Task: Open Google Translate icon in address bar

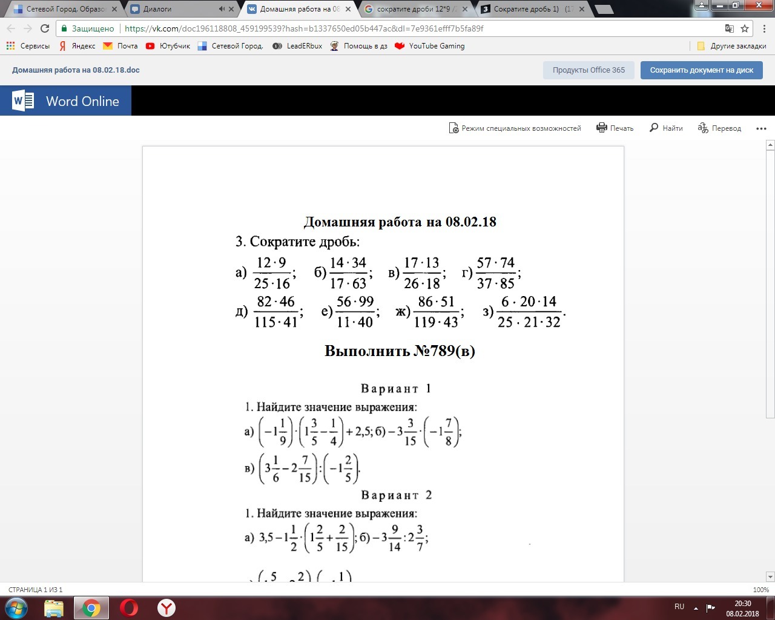Action: pyautogui.click(x=728, y=28)
